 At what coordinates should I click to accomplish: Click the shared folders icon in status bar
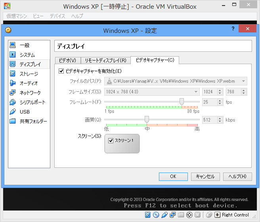(181, 215)
